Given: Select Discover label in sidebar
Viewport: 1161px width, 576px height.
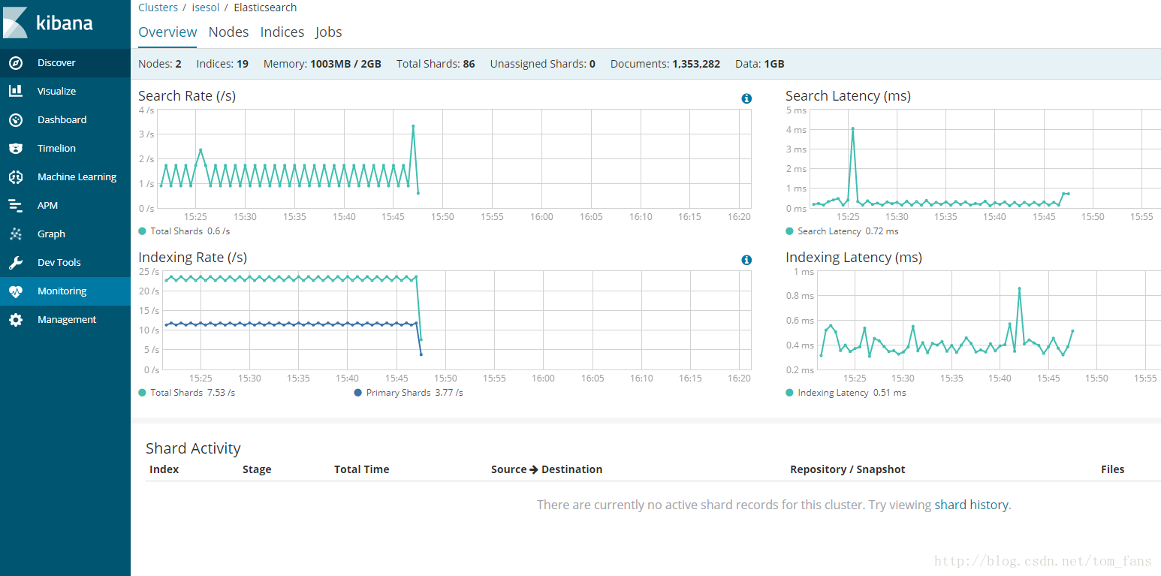Looking at the screenshot, I should coord(56,63).
